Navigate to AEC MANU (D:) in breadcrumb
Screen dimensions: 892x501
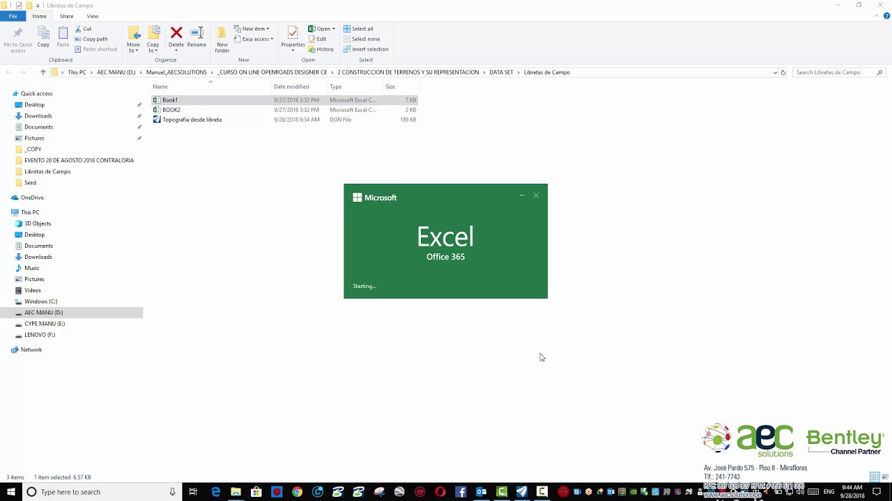coord(116,72)
